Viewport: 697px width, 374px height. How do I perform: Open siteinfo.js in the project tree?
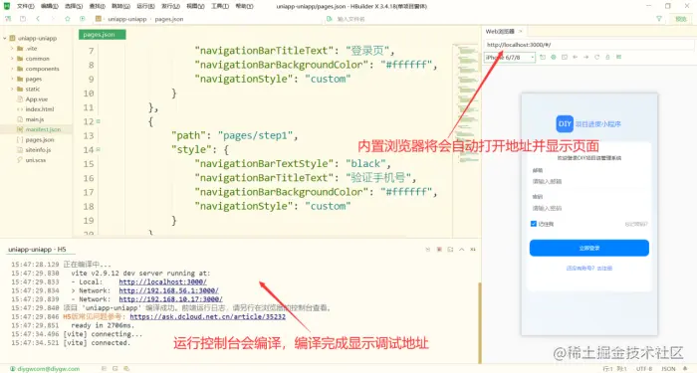pos(38,150)
